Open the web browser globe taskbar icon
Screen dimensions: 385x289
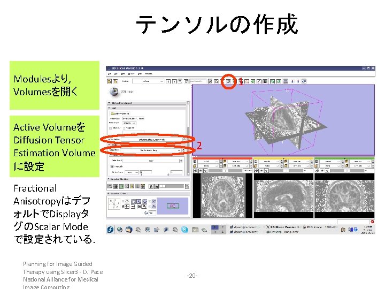[120, 230]
